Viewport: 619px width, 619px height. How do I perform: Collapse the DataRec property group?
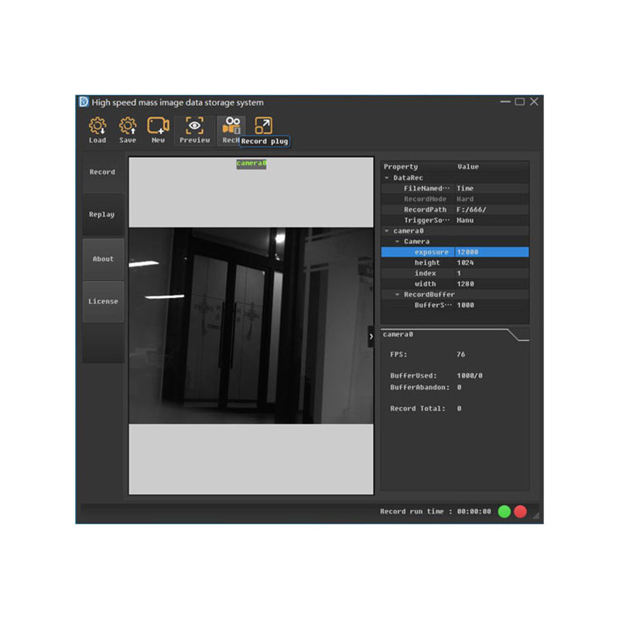(386, 177)
